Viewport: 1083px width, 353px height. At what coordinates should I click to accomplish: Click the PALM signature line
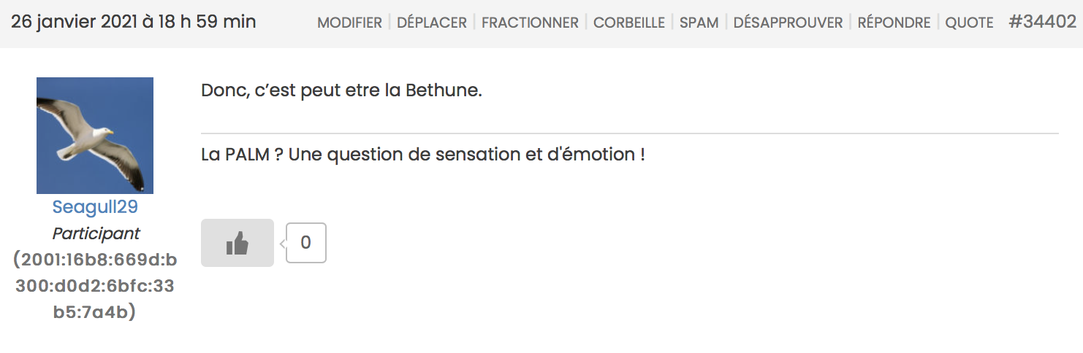422,155
